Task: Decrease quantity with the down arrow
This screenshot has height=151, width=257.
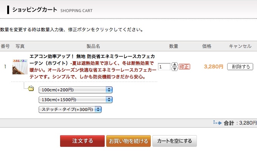Action: 175,69
